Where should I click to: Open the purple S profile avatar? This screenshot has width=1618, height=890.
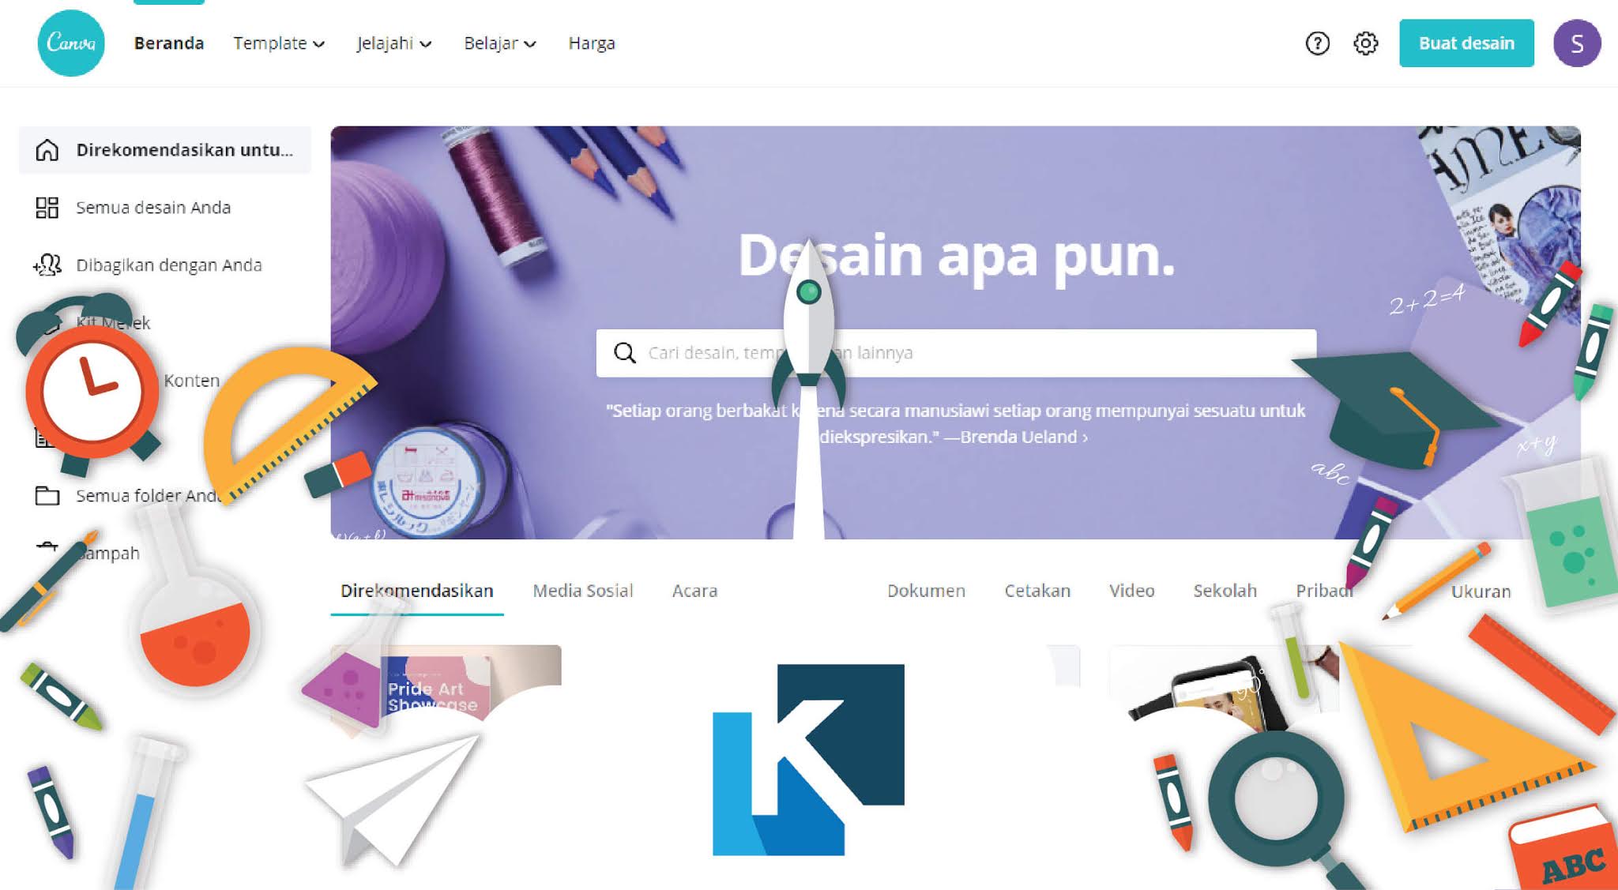coord(1577,43)
